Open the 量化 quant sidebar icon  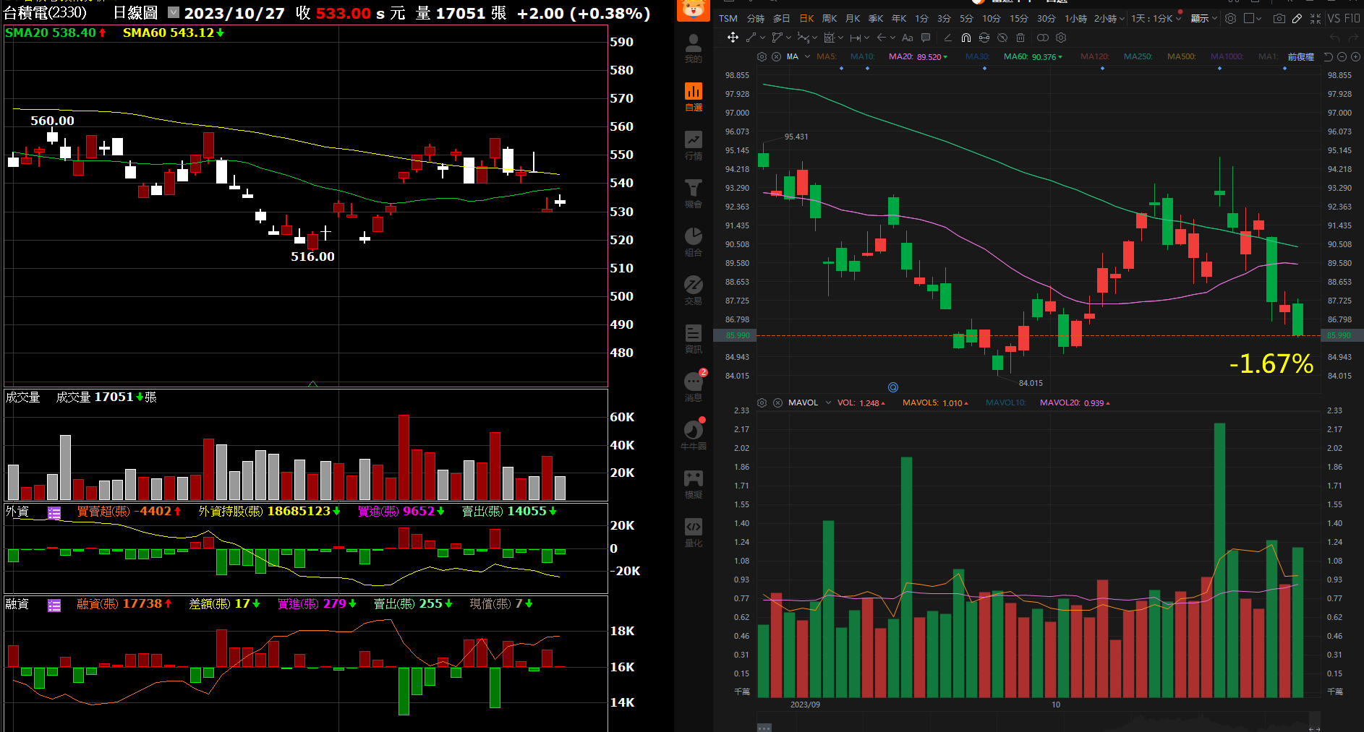[693, 533]
